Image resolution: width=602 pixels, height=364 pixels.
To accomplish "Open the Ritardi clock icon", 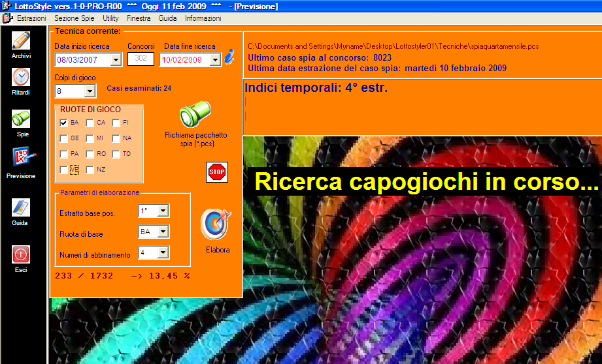I will [21, 77].
